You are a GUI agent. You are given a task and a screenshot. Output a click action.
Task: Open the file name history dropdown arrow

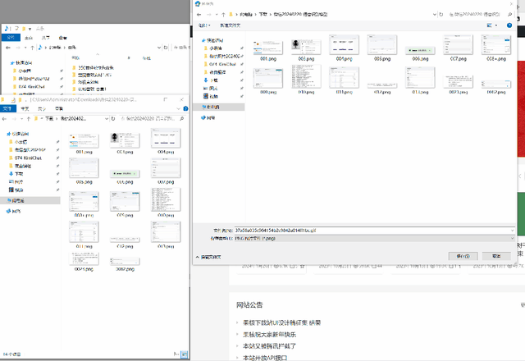tap(512, 231)
